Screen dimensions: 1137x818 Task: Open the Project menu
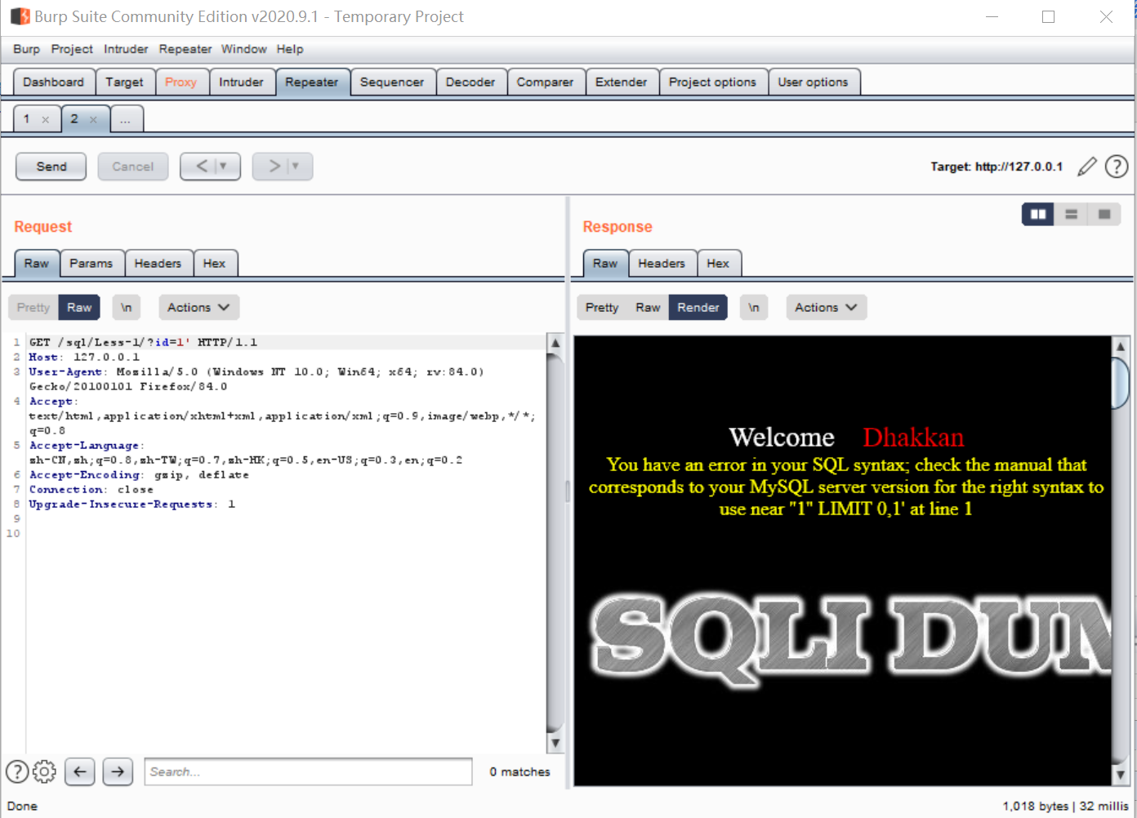pyautogui.click(x=72, y=49)
